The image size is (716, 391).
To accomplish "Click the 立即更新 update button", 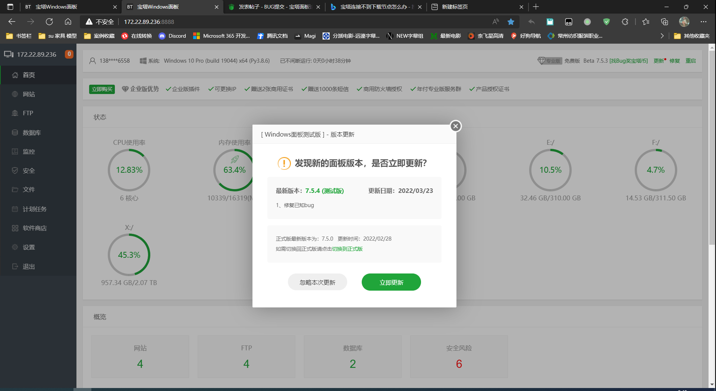I will click(391, 282).
